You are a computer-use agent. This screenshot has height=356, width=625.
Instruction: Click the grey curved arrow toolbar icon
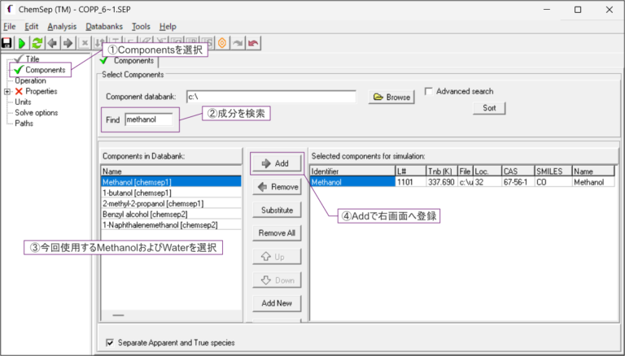tap(238, 43)
